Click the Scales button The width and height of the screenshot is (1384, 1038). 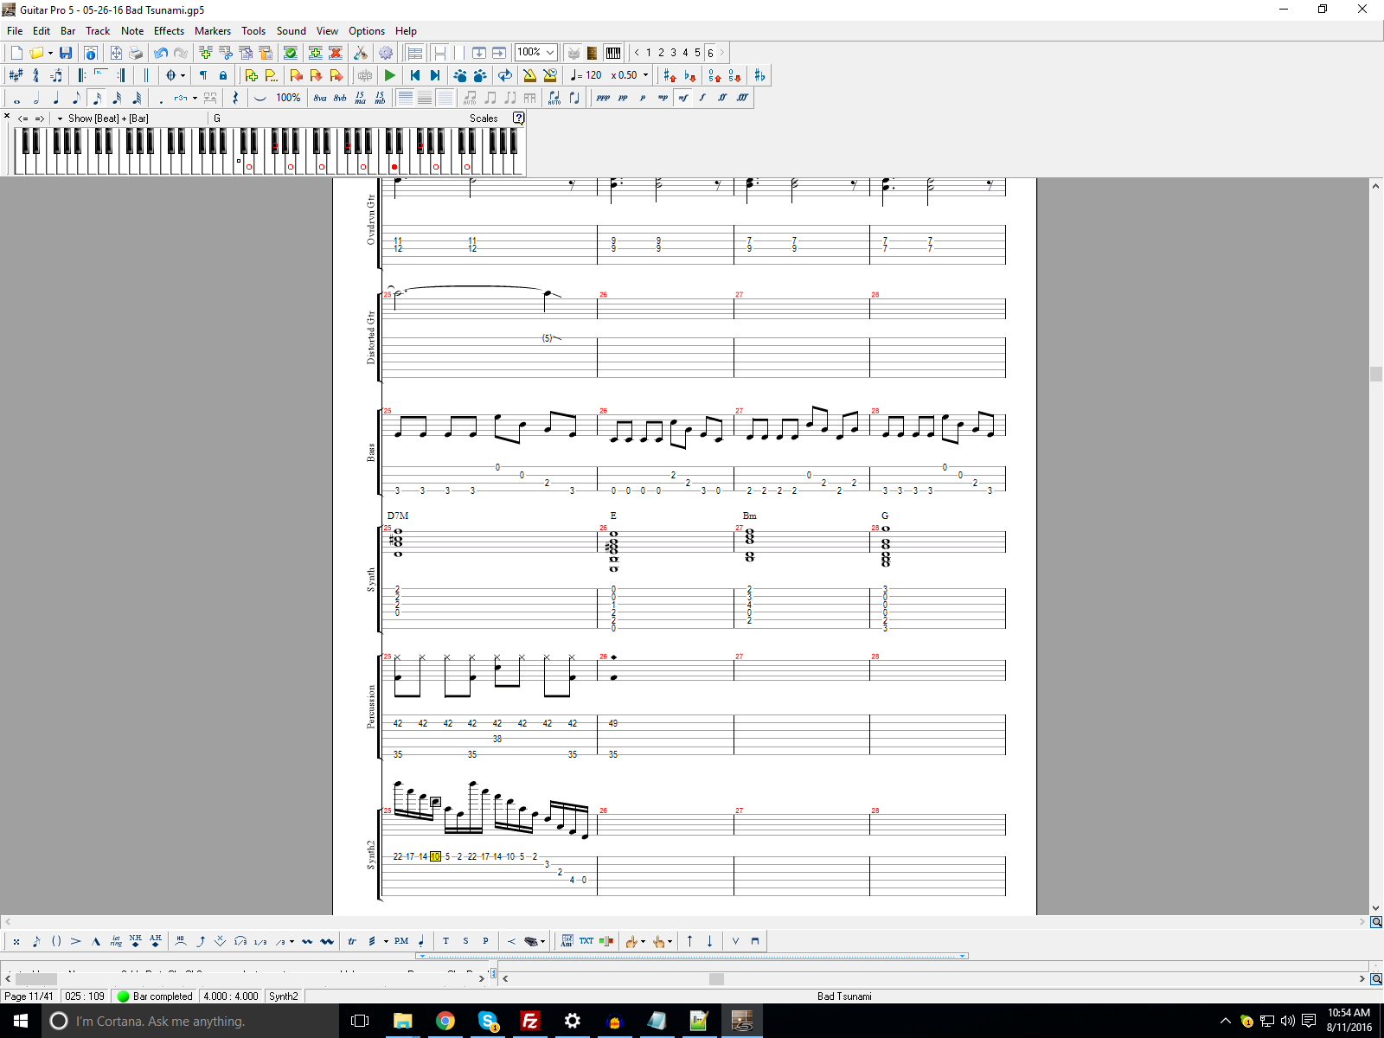point(484,119)
